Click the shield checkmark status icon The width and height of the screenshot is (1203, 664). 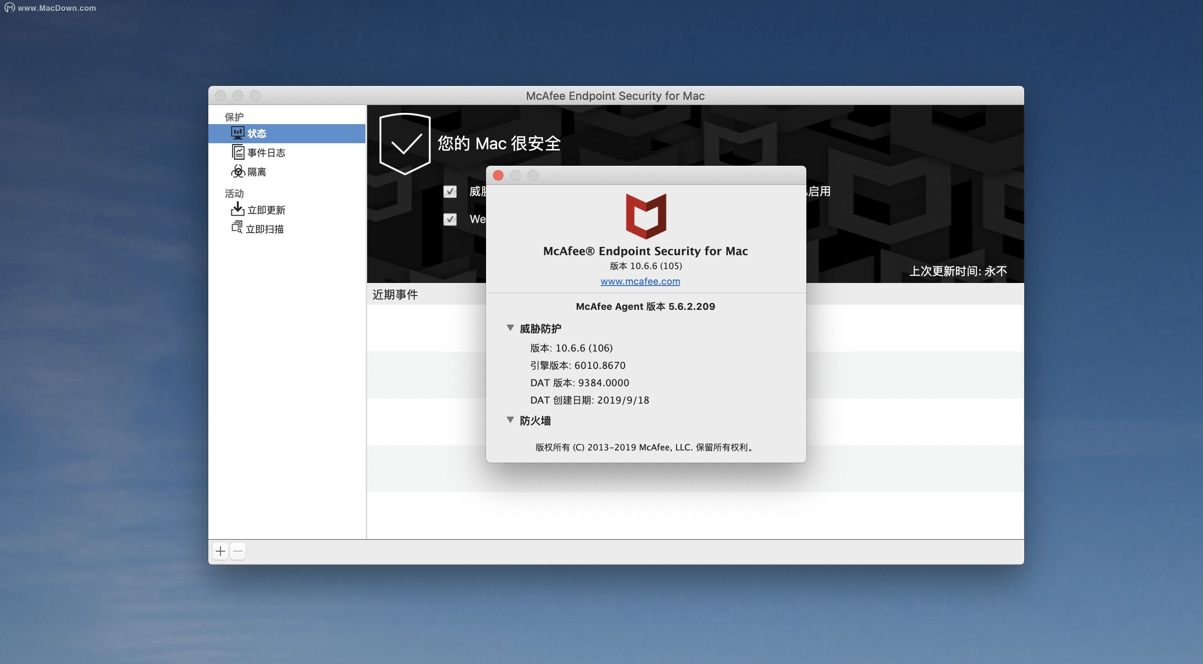(404, 144)
